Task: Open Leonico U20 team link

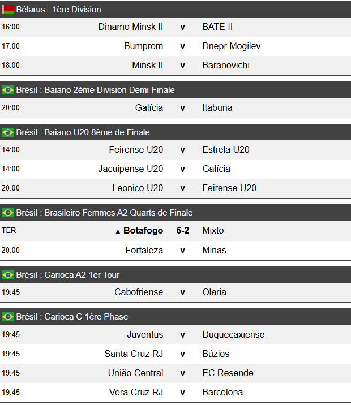Action: pyautogui.click(x=138, y=188)
